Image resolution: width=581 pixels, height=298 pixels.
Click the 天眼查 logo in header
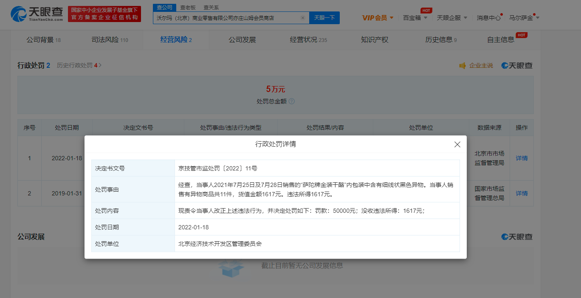click(x=37, y=14)
